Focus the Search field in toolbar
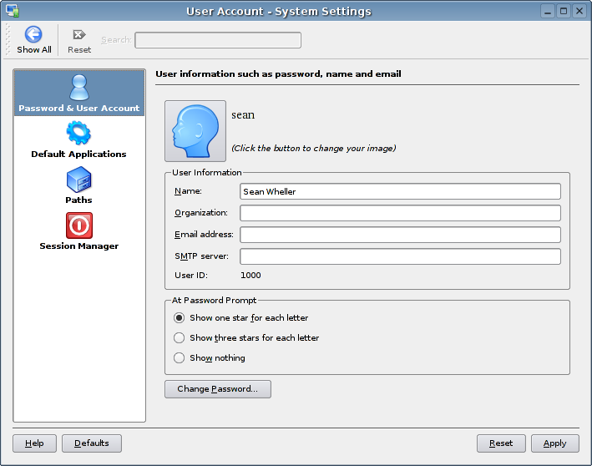Screen dimensions: 592x466 [x=218, y=40]
